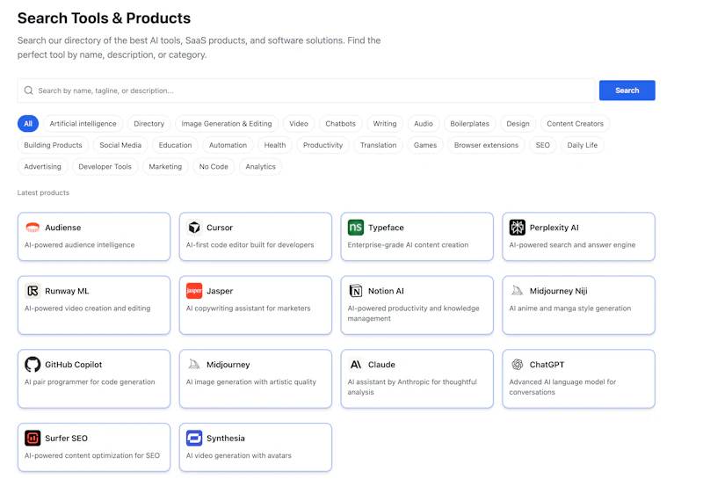This screenshot has width=703, height=479.
Task: Filter by Automation category
Action: pos(228,145)
